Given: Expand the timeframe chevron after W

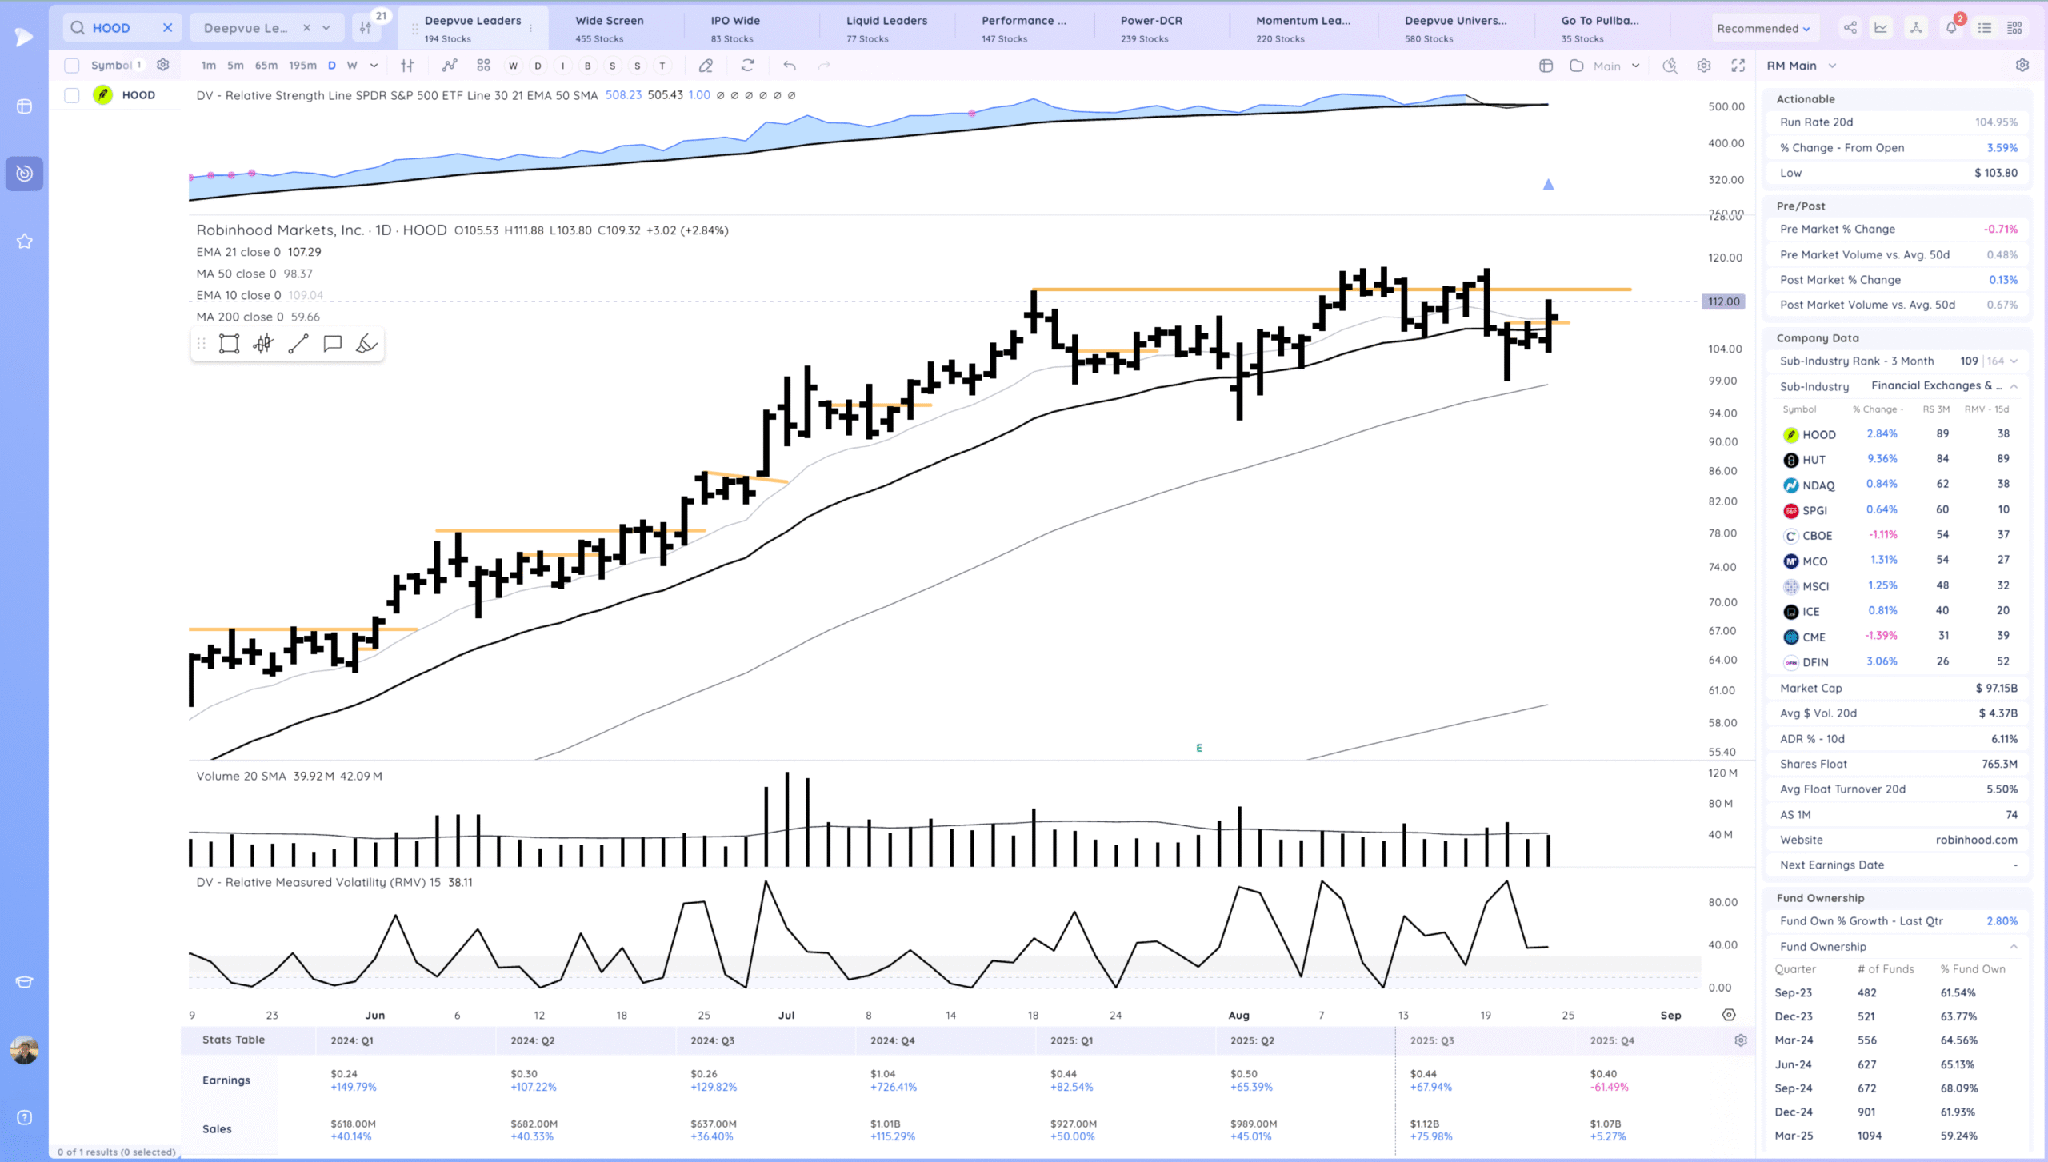Looking at the screenshot, I should pos(374,66).
